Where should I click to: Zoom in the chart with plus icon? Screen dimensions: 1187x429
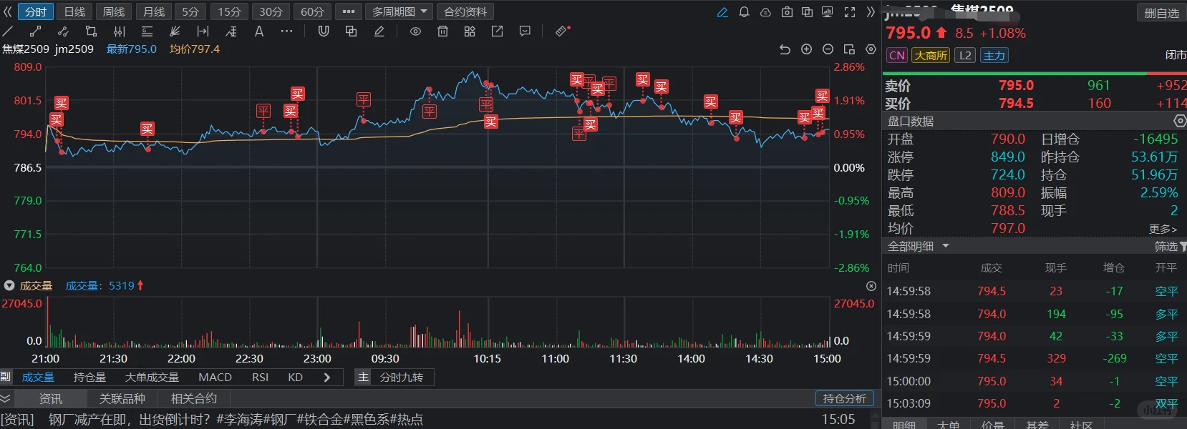(x=806, y=49)
